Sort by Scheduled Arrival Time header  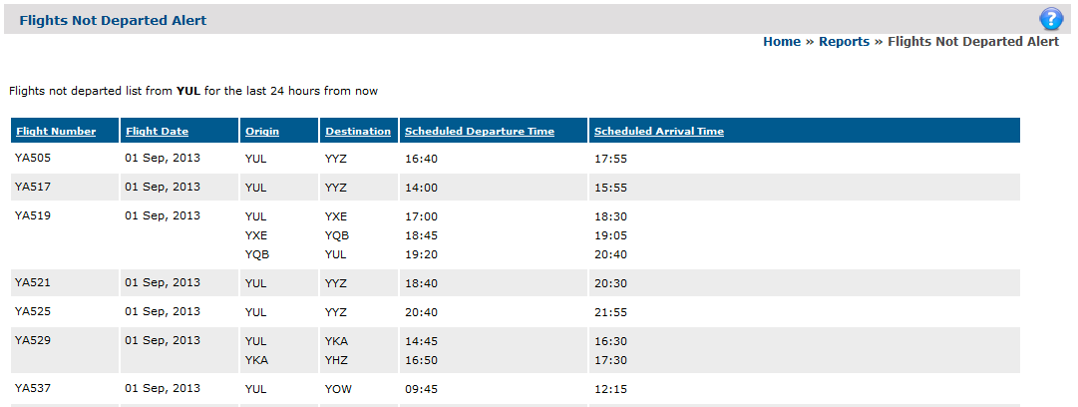tap(658, 132)
